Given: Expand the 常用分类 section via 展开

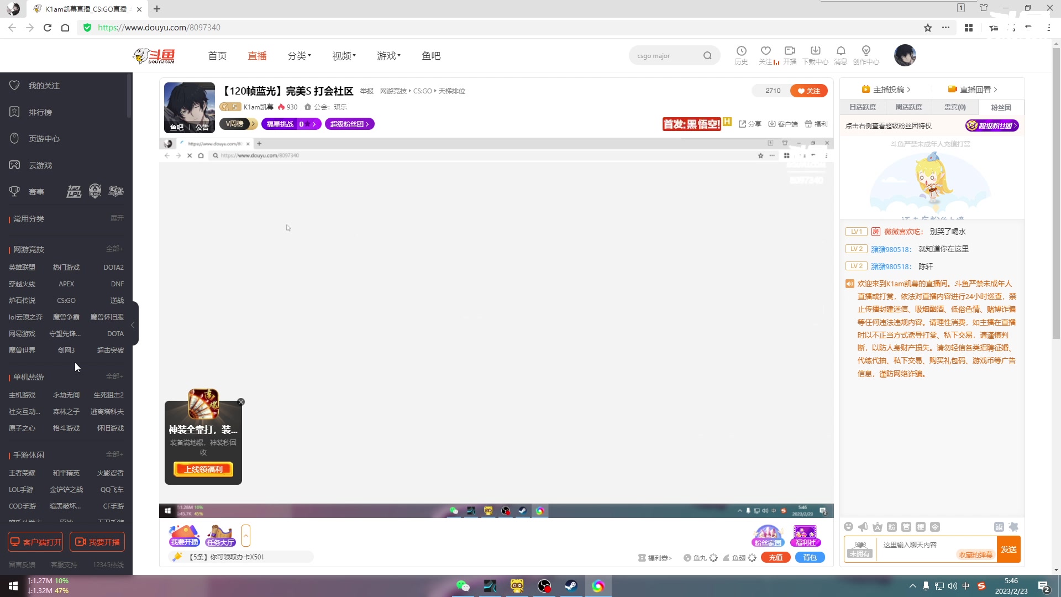Looking at the screenshot, I should (117, 218).
